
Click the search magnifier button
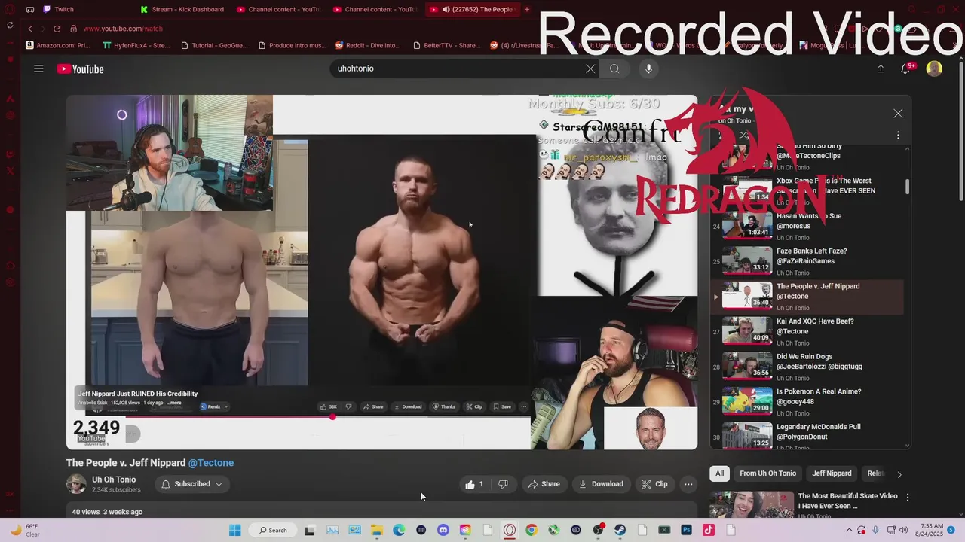pos(614,69)
